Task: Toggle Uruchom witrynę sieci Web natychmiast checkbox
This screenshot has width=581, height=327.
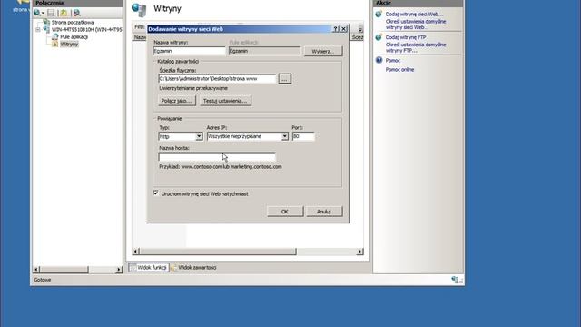Action: [155, 193]
